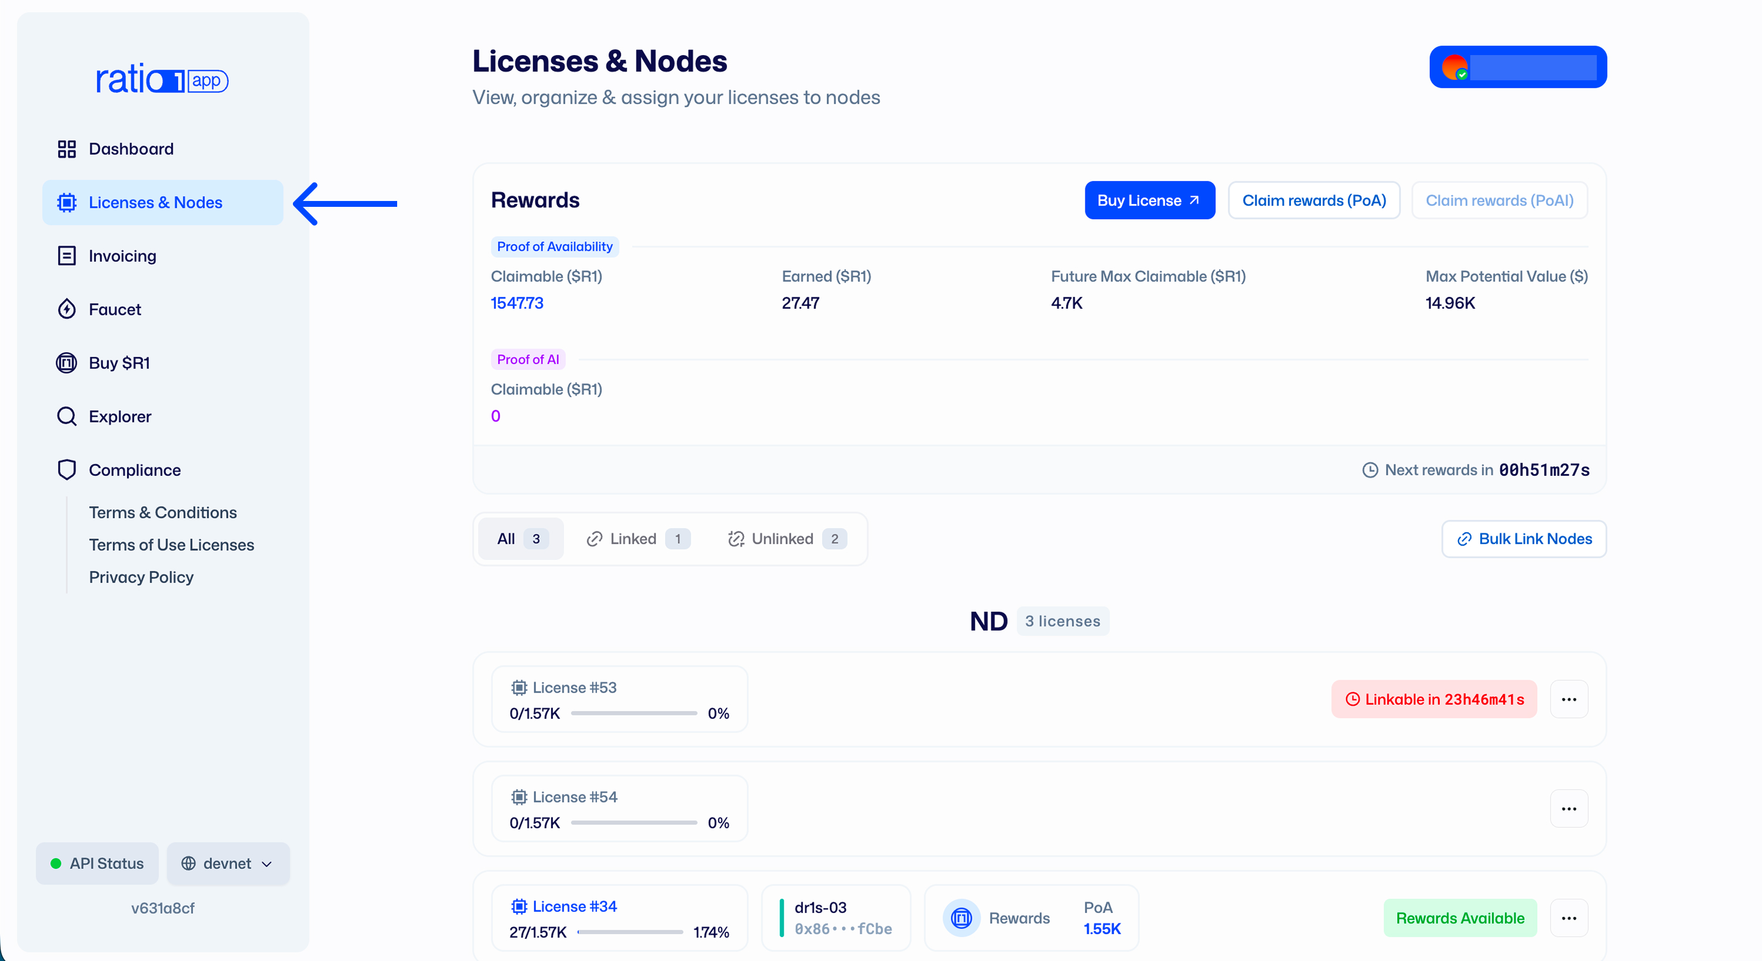The height and width of the screenshot is (961, 1762).
Task: Click the wallet avatar icon
Action: click(x=1455, y=67)
